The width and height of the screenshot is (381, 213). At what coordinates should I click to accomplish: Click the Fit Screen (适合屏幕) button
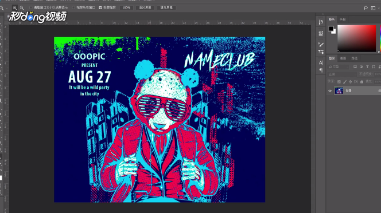coord(145,7)
